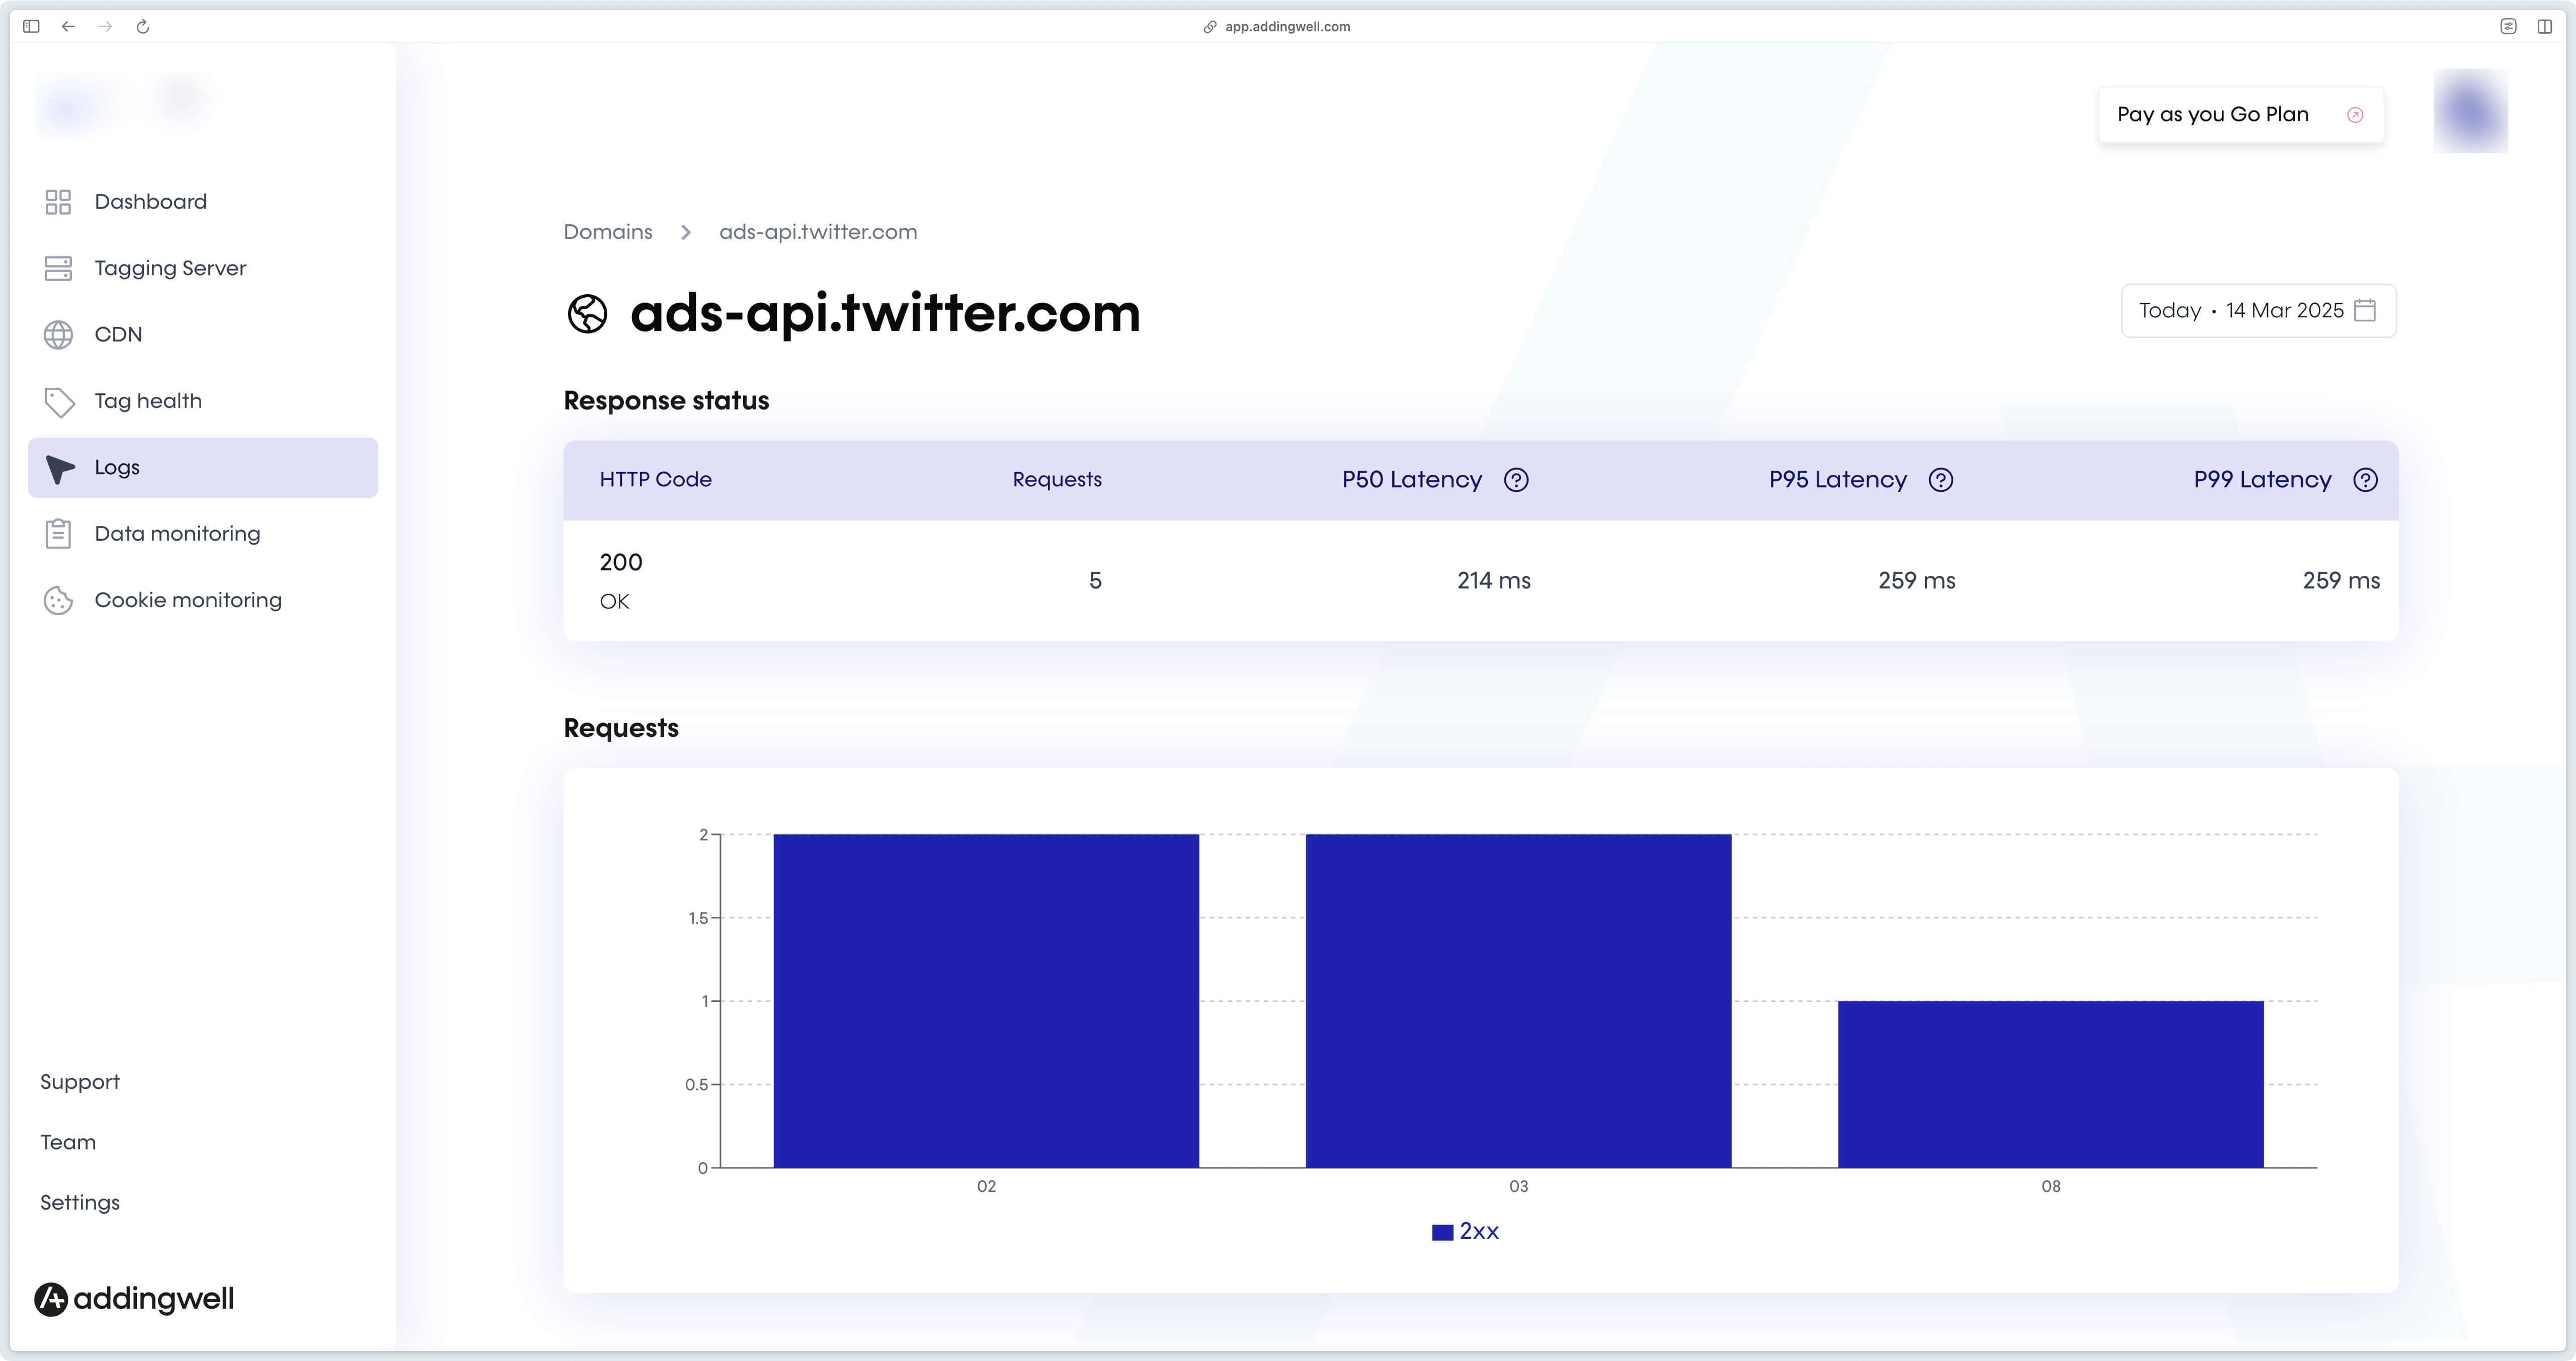Image resolution: width=2576 pixels, height=1361 pixels.
Task: Click the Dashboard grid icon
Action: pyautogui.click(x=58, y=202)
